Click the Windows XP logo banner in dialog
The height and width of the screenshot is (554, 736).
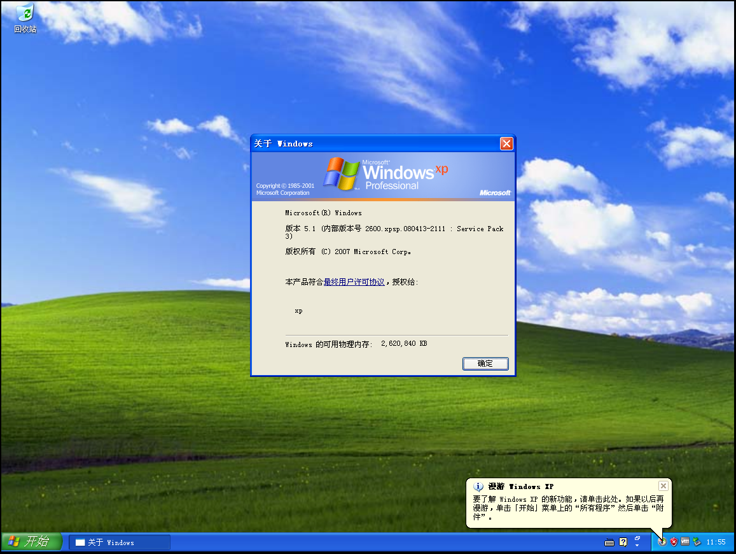383,176
